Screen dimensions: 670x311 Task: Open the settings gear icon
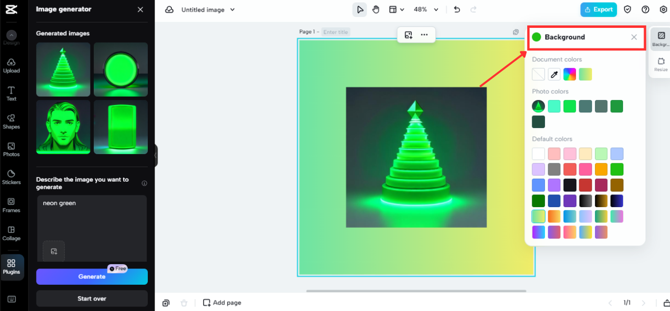pos(663,9)
